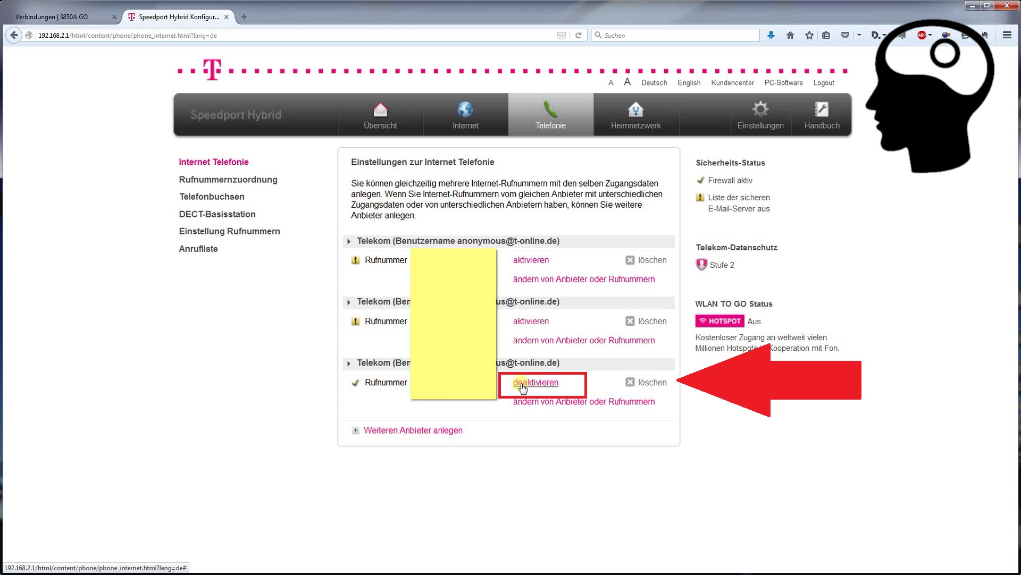Switch language to Deutsch
The width and height of the screenshot is (1021, 575).
tap(654, 83)
